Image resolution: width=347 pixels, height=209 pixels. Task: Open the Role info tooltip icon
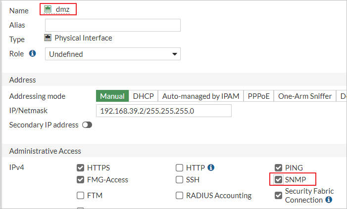pos(33,53)
